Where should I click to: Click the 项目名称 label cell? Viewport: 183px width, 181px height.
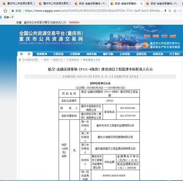[x=69, y=93]
